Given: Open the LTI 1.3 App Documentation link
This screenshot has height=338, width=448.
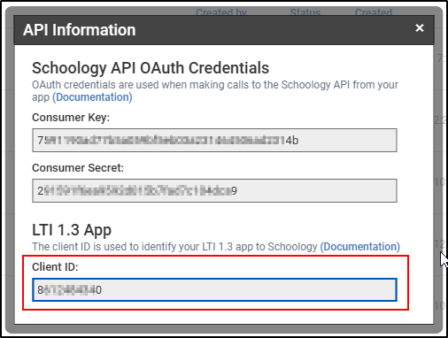Looking at the screenshot, I should pyautogui.click(x=360, y=247).
